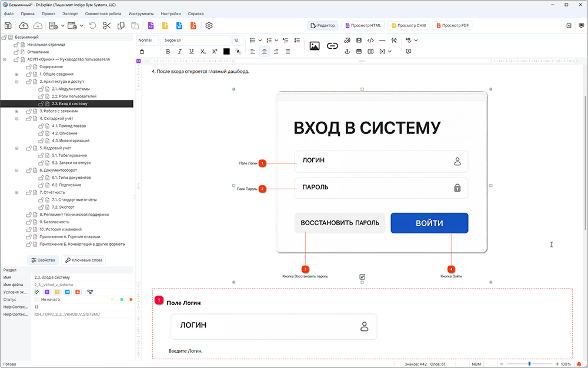588x368 pixels.
Task: Export to CHM with the yellow file icon
Action: pos(165,25)
